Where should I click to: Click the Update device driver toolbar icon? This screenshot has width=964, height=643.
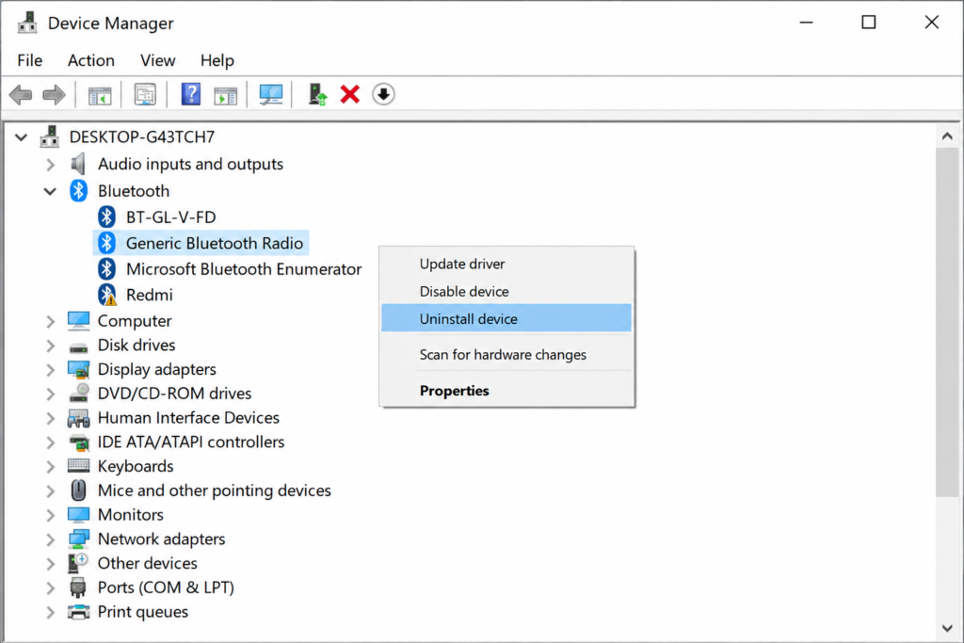tap(317, 95)
